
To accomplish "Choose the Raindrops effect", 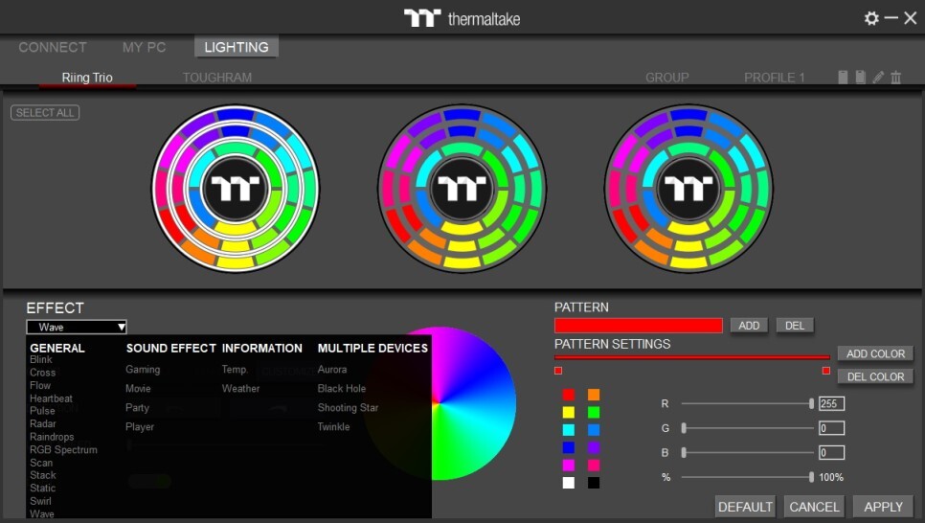I will tap(52, 437).
